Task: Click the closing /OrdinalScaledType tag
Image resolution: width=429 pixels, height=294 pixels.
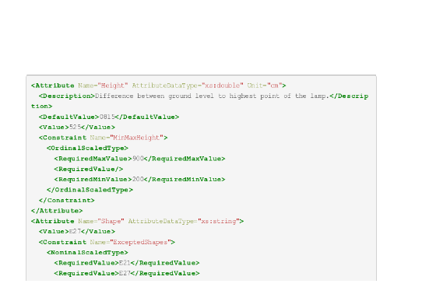Action: (90, 190)
